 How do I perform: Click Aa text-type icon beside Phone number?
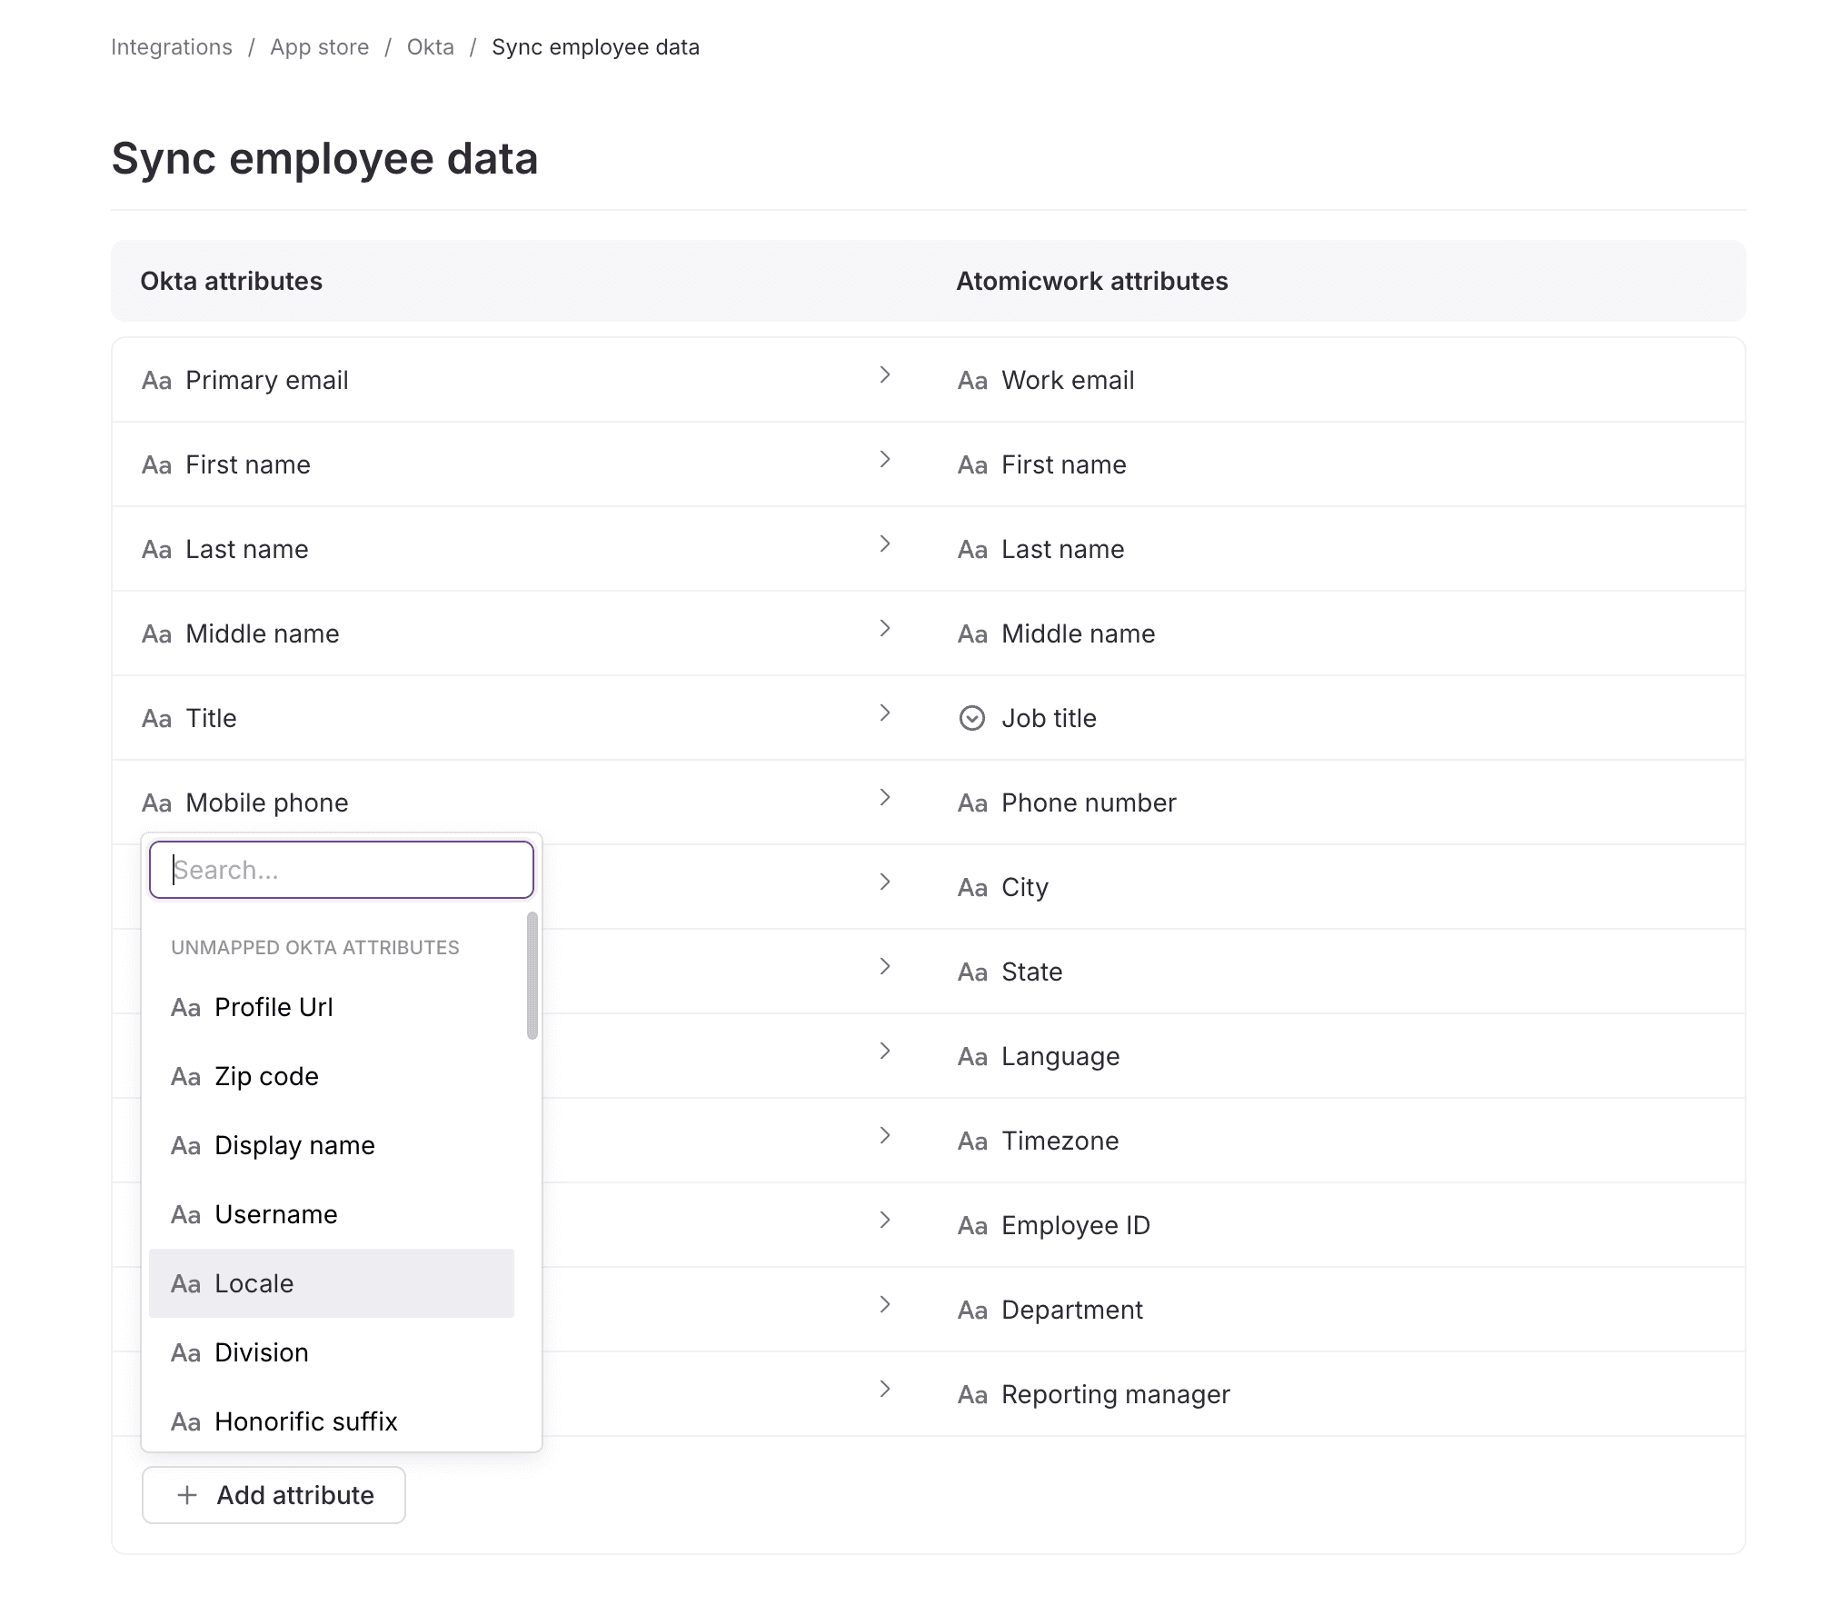click(x=972, y=803)
